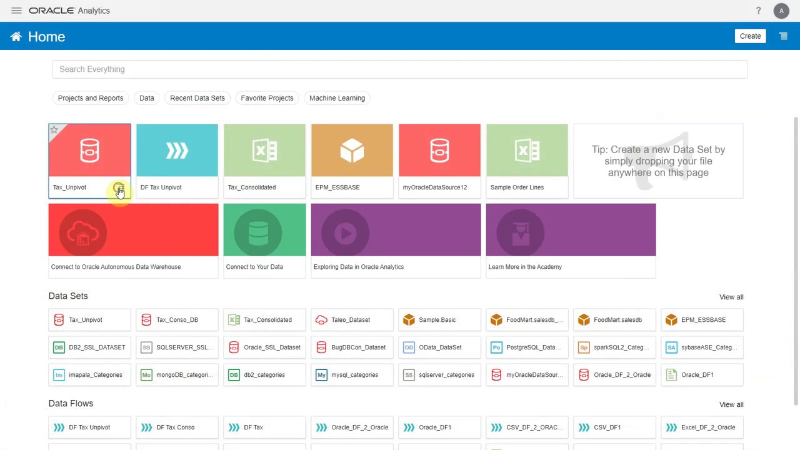This screenshot has height=450, width=800.
Task: Open the hamburger navigation menu
Action: [x=16, y=11]
